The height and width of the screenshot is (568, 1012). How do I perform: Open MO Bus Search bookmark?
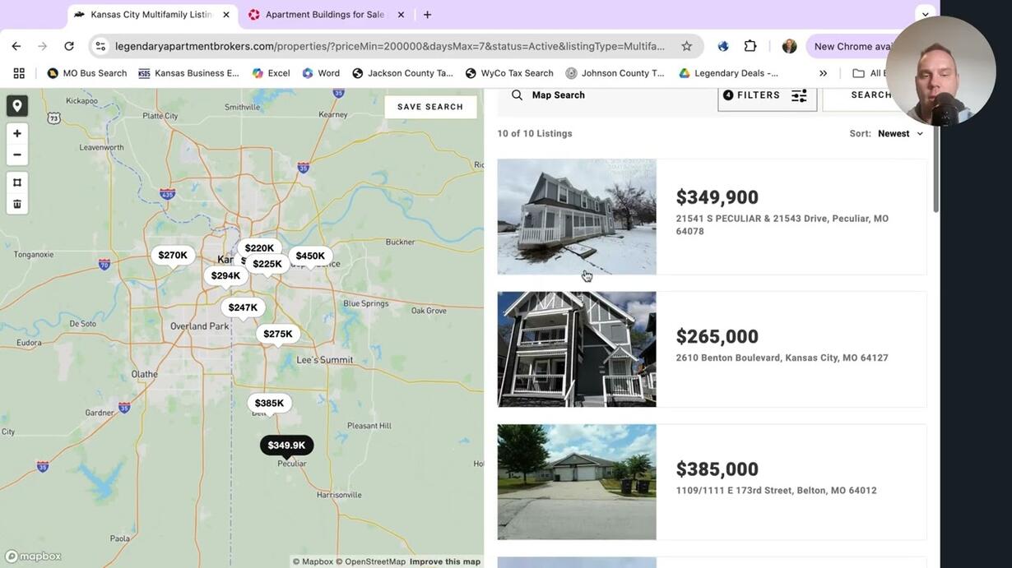(x=87, y=73)
